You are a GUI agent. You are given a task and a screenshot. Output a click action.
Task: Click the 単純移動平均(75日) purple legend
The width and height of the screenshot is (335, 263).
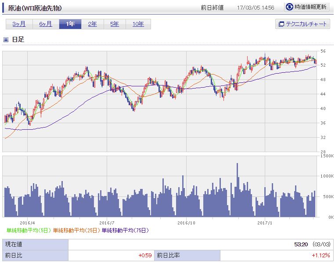click(125, 231)
